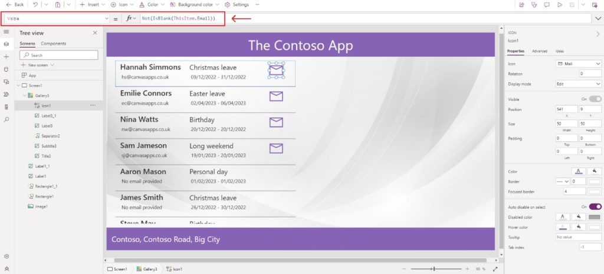Open the Icon menu in the toolbar
The width and height of the screenshot is (604, 274).
pyautogui.click(x=122, y=5)
